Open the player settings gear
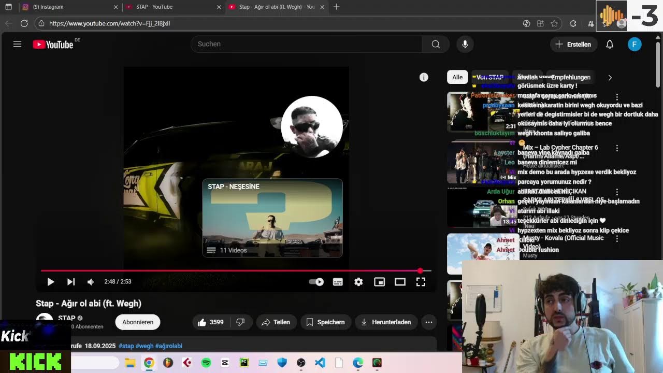This screenshot has width=663, height=373. tap(358, 282)
